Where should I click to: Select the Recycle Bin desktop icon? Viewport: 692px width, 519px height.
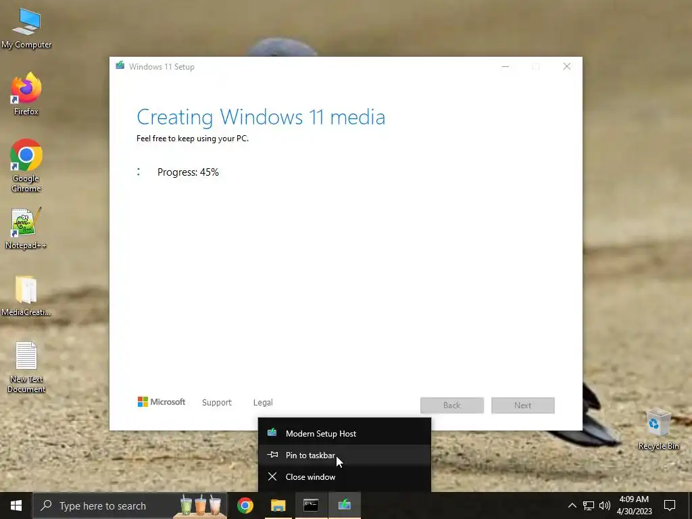[x=658, y=429]
